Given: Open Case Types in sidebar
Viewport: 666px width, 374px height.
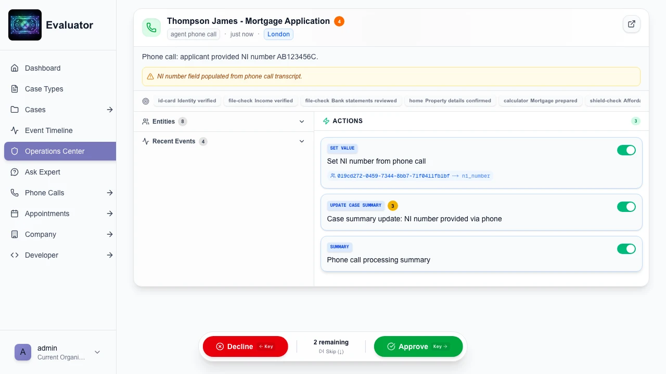Looking at the screenshot, I should pos(44,89).
